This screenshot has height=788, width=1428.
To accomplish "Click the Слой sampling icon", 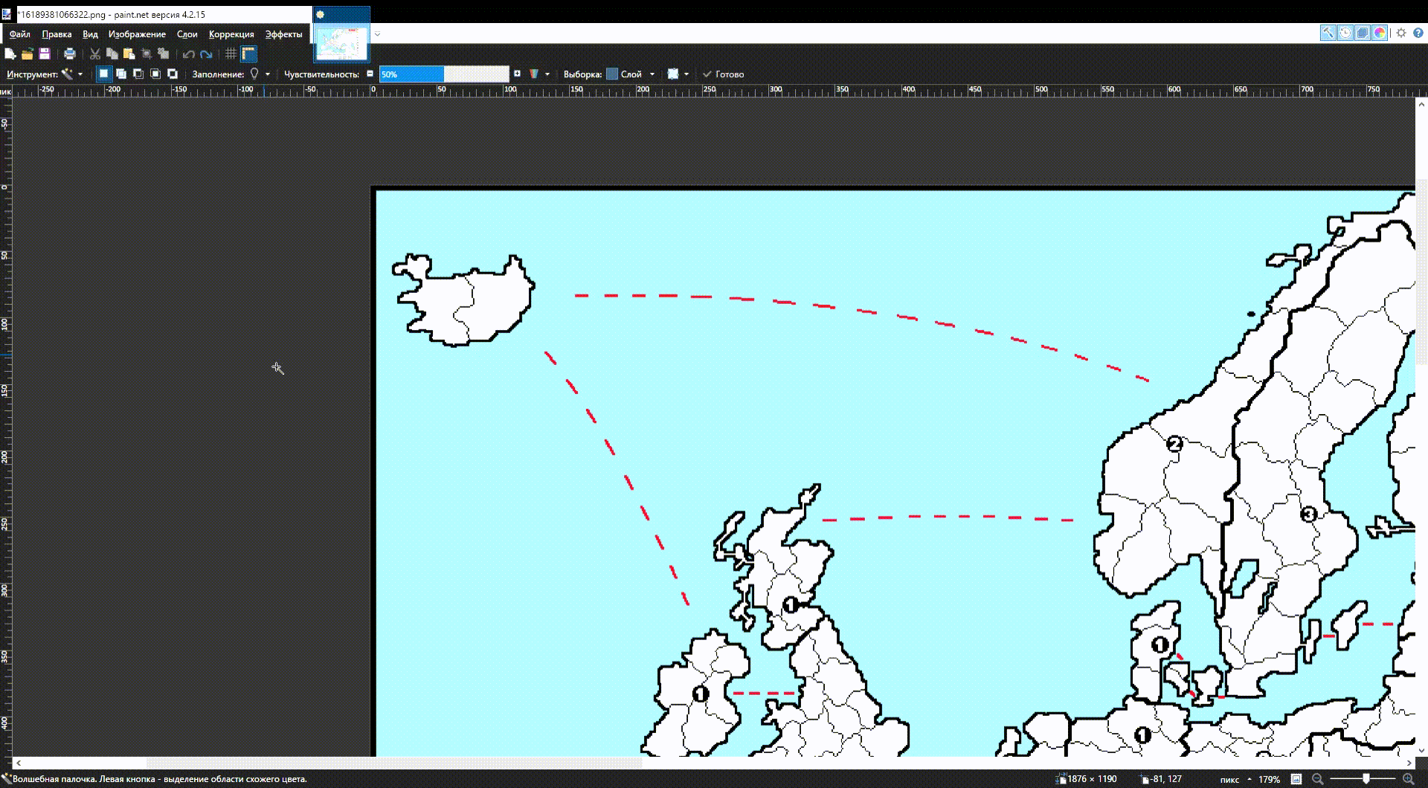I will (612, 74).
